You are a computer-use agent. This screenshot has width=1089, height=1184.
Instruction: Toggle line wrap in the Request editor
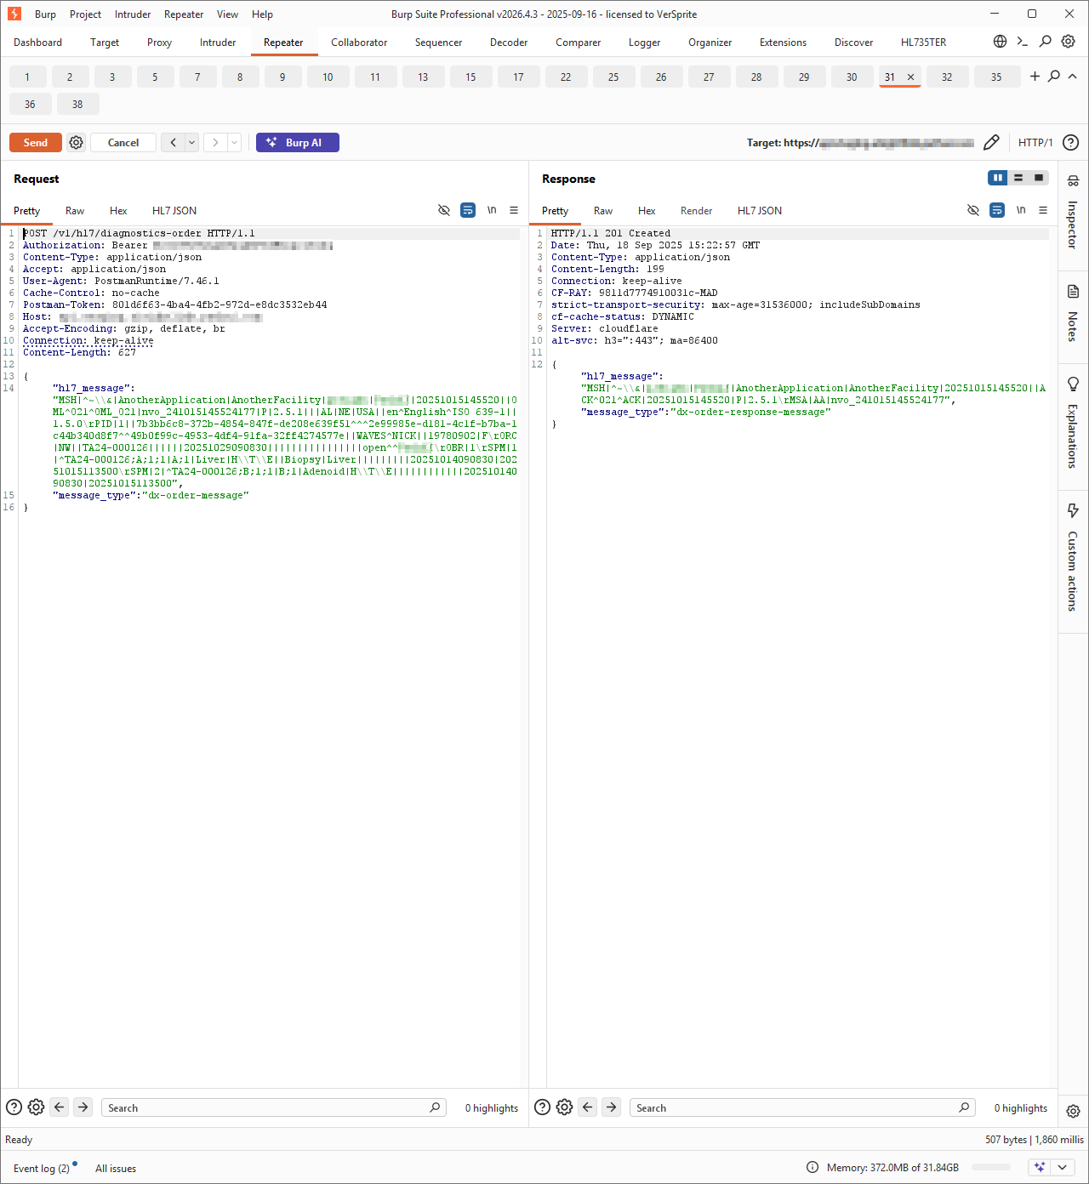468,210
